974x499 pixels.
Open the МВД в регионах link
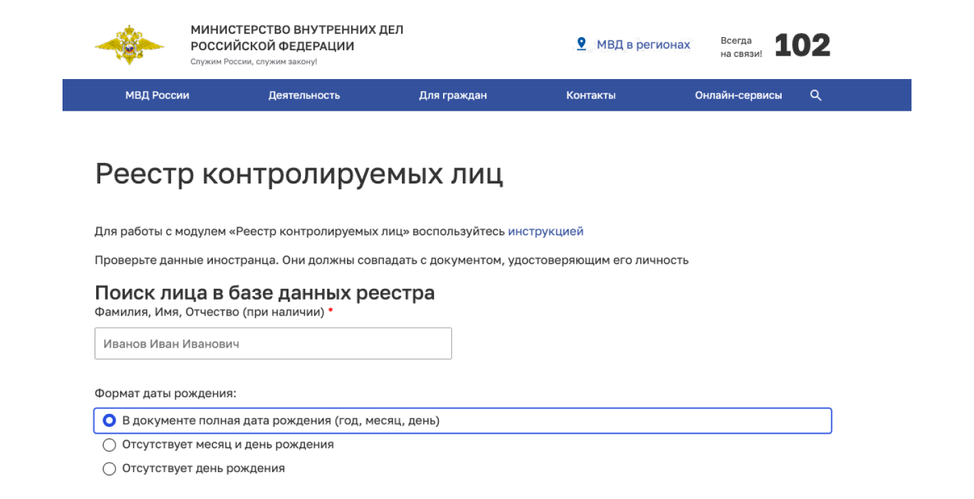pyautogui.click(x=643, y=45)
